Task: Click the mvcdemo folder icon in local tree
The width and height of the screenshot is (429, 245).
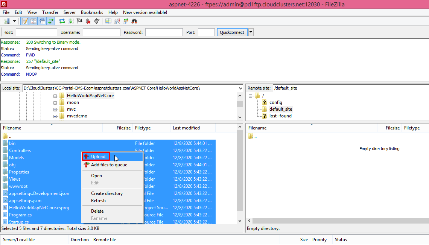Action: pos(62,116)
